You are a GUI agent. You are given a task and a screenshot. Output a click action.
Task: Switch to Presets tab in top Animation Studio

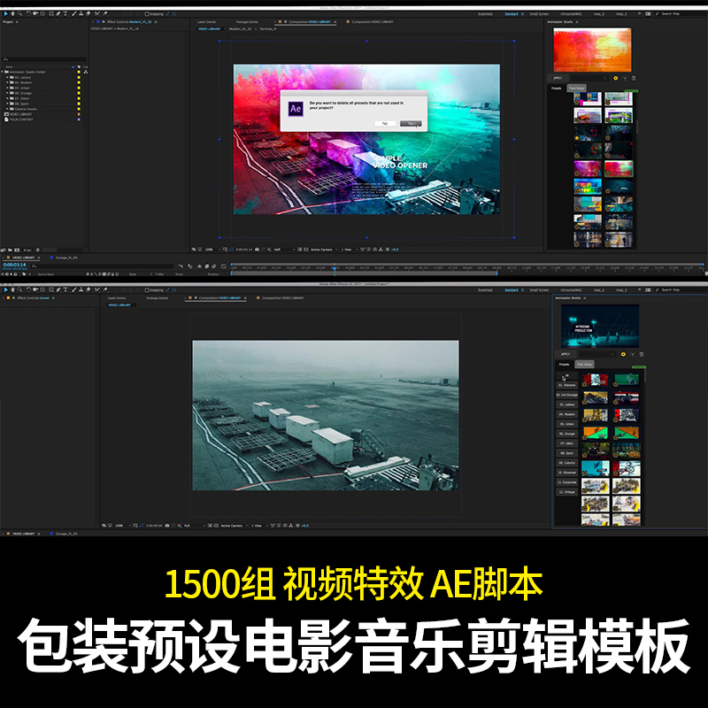[557, 88]
